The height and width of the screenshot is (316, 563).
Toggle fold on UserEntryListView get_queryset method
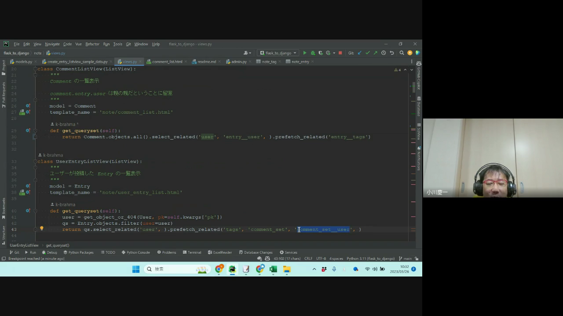35,211
